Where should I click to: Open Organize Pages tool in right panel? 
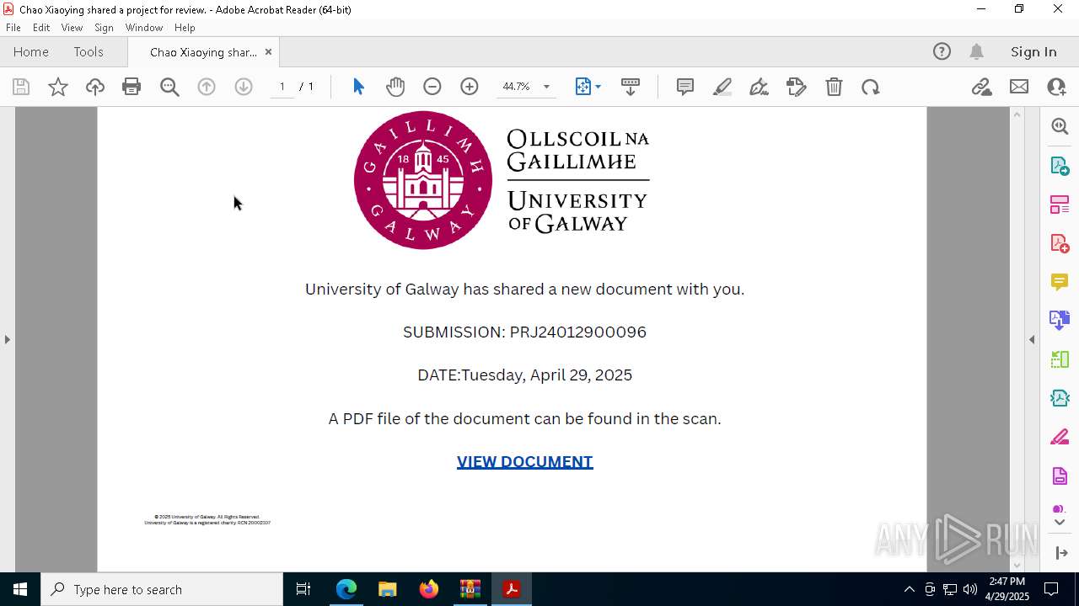(1060, 205)
